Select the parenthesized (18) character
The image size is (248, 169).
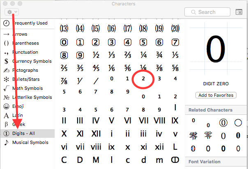(x=143, y=29)
